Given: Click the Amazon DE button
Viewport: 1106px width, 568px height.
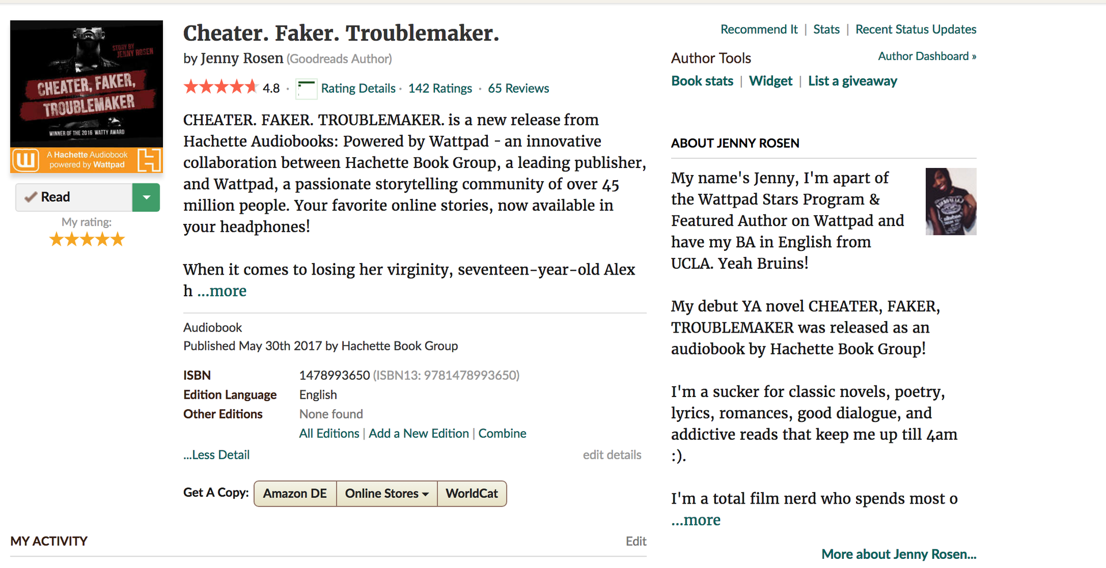Looking at the screenshot, I should [295, 494].
